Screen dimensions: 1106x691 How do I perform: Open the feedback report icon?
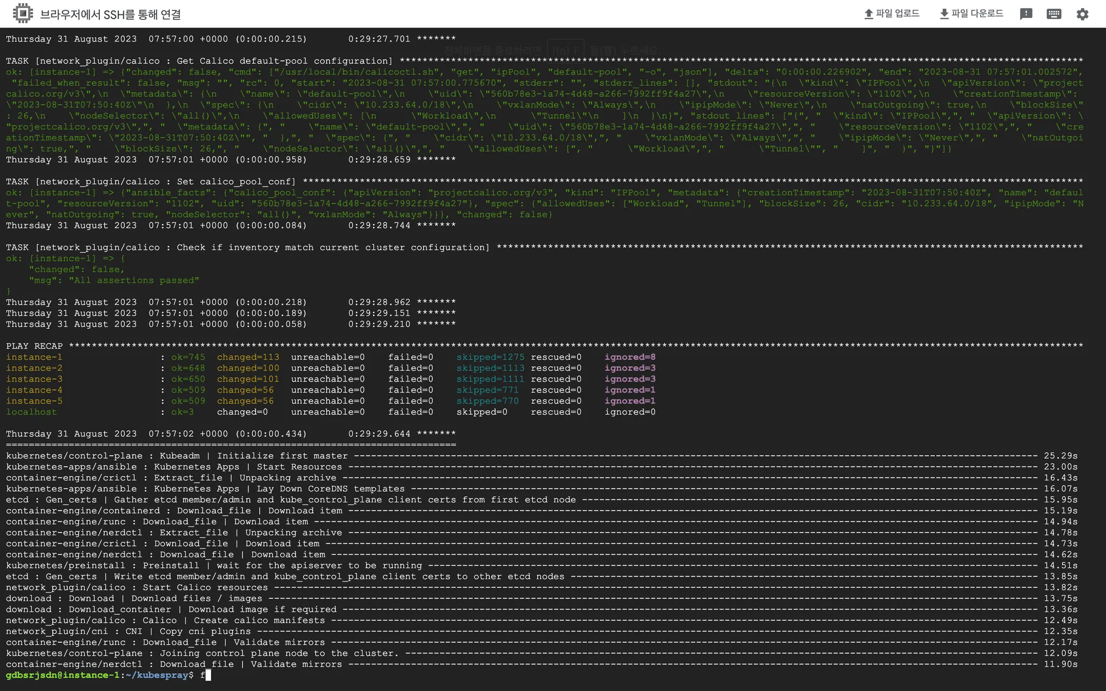(x=1026, y=14)
